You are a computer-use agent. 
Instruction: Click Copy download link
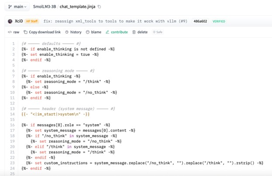pos(42,32)
